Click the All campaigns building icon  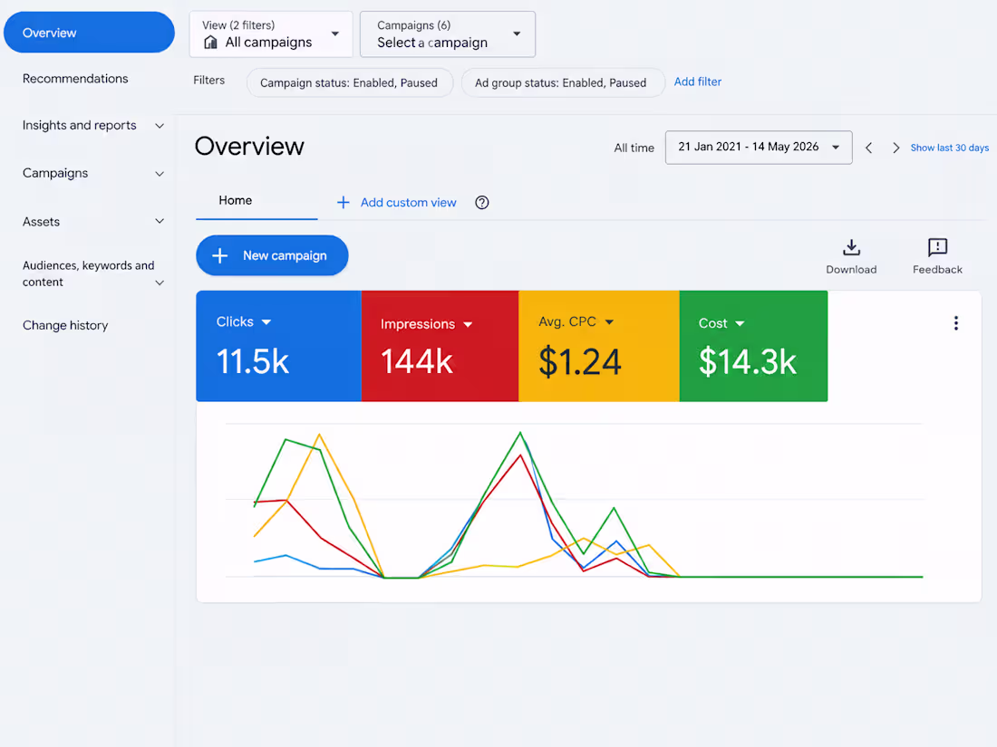pyautogui.click(x=210, y=43)
